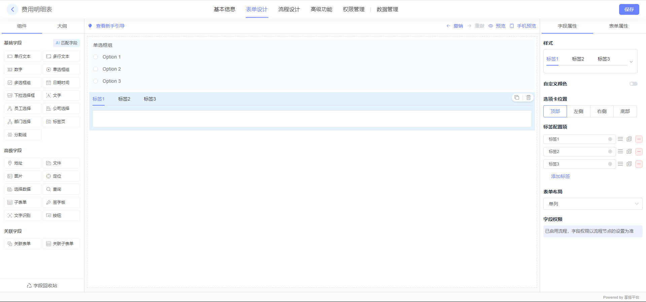Click the back arrow beside 费用明细表
Screen dimensions: 646x302
(x=12, y=9)
